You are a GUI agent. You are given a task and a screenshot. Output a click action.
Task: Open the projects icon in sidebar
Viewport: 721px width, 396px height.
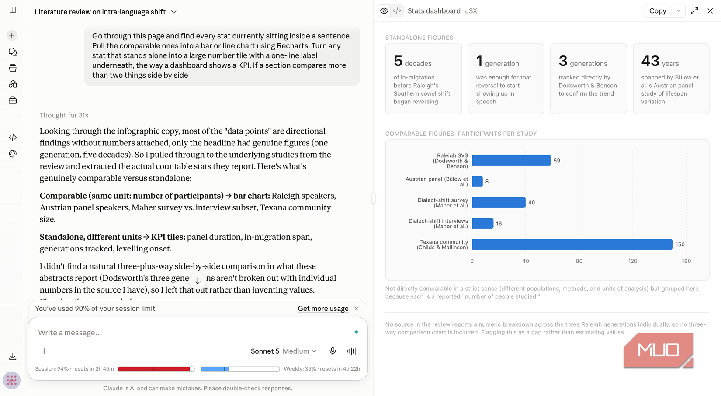[x=13, y=68]
